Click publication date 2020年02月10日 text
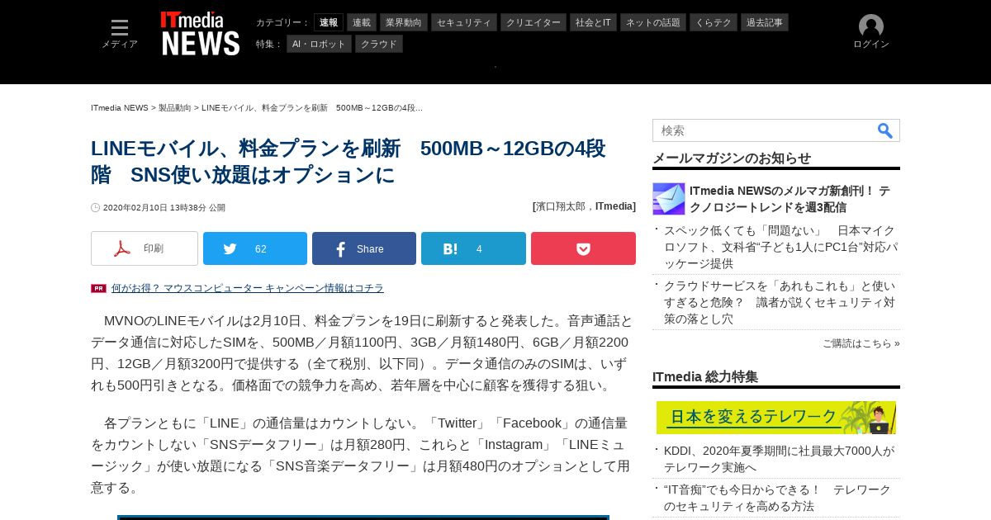The width and height of the screenshot is (991, 520). (x=164, y=208)
